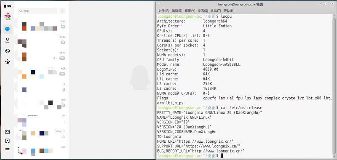Open the Messages chat bubble icon
Screen dimensions: 337x160
point(7,29)
